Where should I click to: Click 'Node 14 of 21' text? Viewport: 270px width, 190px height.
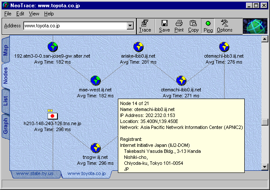[134, 103]
